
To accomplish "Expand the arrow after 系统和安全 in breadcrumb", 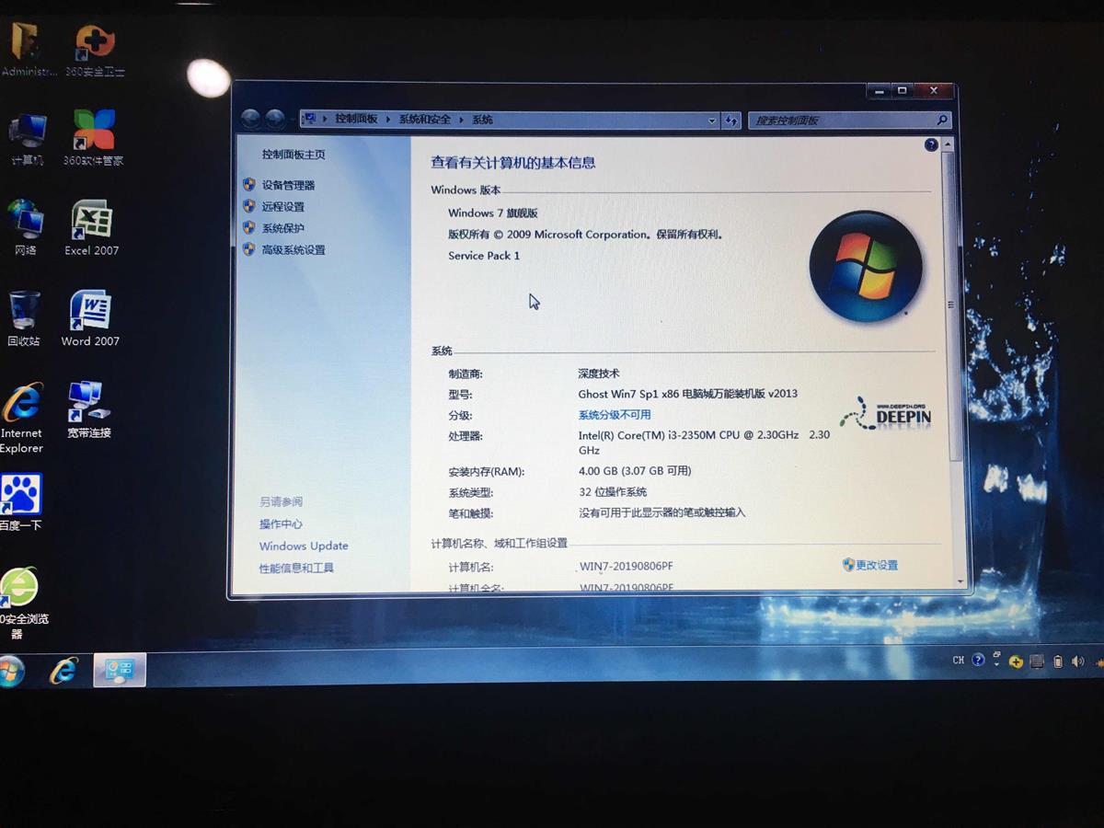I will pos(461,120).
